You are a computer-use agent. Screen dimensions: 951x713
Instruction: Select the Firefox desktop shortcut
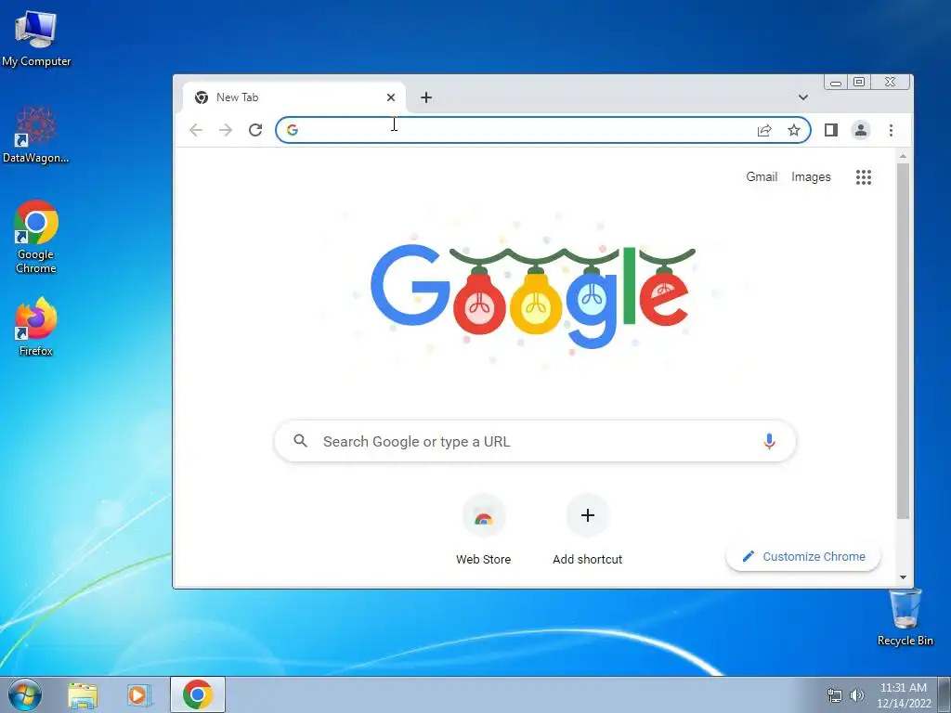coord(36,327)
